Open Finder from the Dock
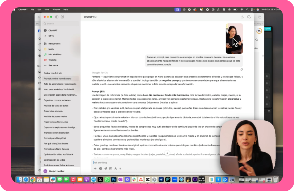 pyautogui.click(x=19, y=179)
